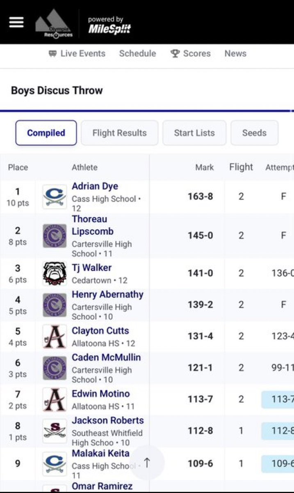View the Scores page with trophy icon

point(190,53)
